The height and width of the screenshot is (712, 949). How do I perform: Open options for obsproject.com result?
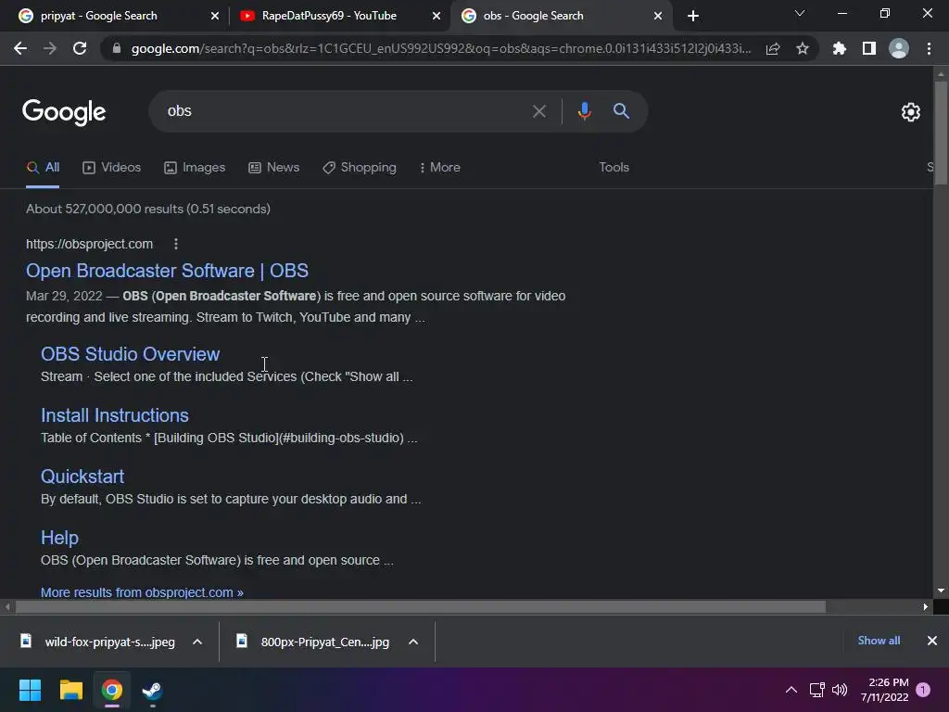click(x=176, y=244)
